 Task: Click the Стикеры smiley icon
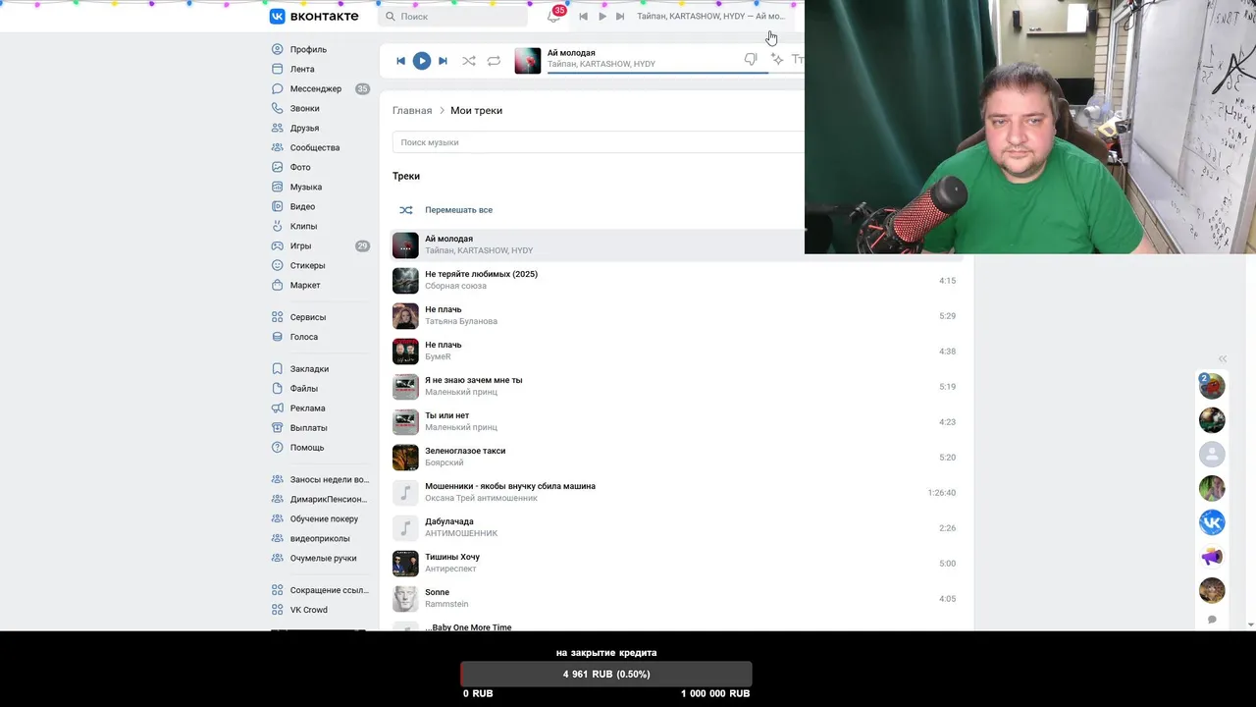coord(278,265)
